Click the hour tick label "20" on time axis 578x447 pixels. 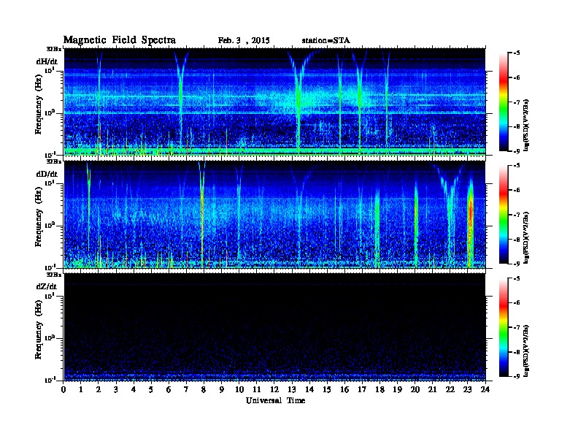415,389
